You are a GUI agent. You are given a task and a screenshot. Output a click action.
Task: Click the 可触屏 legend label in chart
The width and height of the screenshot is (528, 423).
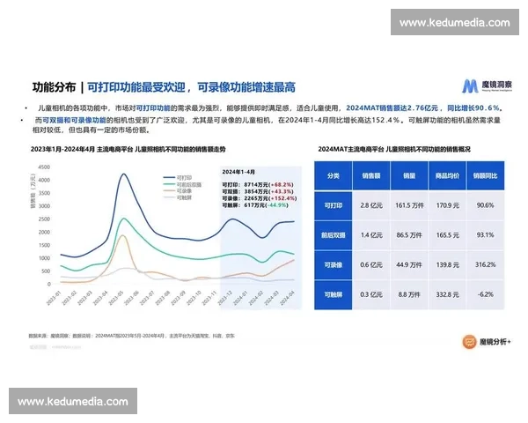click(184, 197)
